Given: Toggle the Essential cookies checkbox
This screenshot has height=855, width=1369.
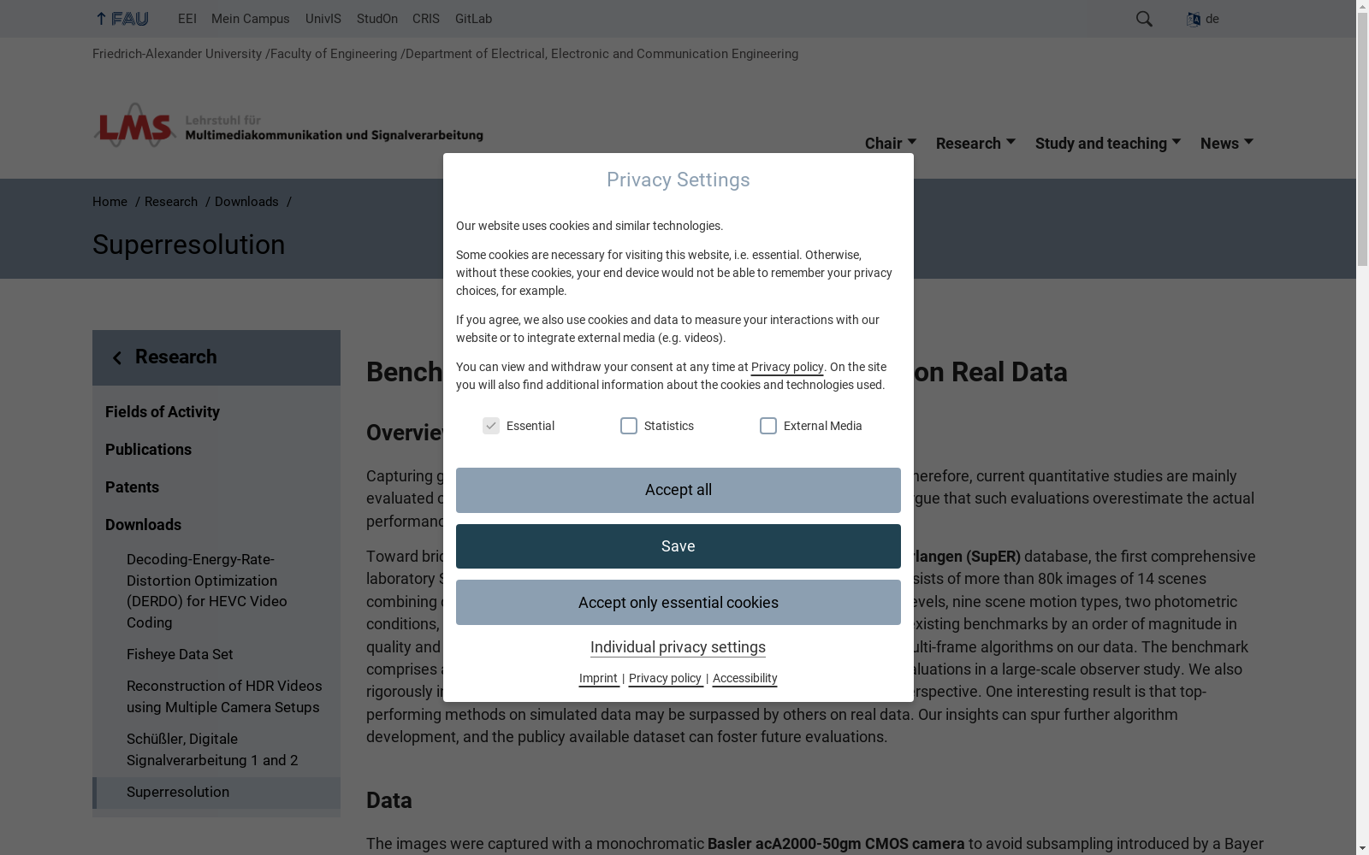Looking at the screenshot, I should pyautogui.click(x=490, y=426).
